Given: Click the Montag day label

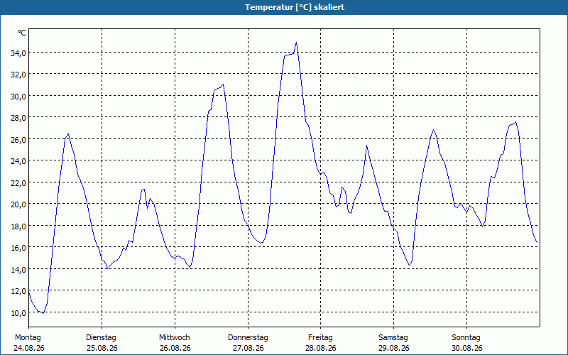Looking at the screenshot, I should (28, 338).
